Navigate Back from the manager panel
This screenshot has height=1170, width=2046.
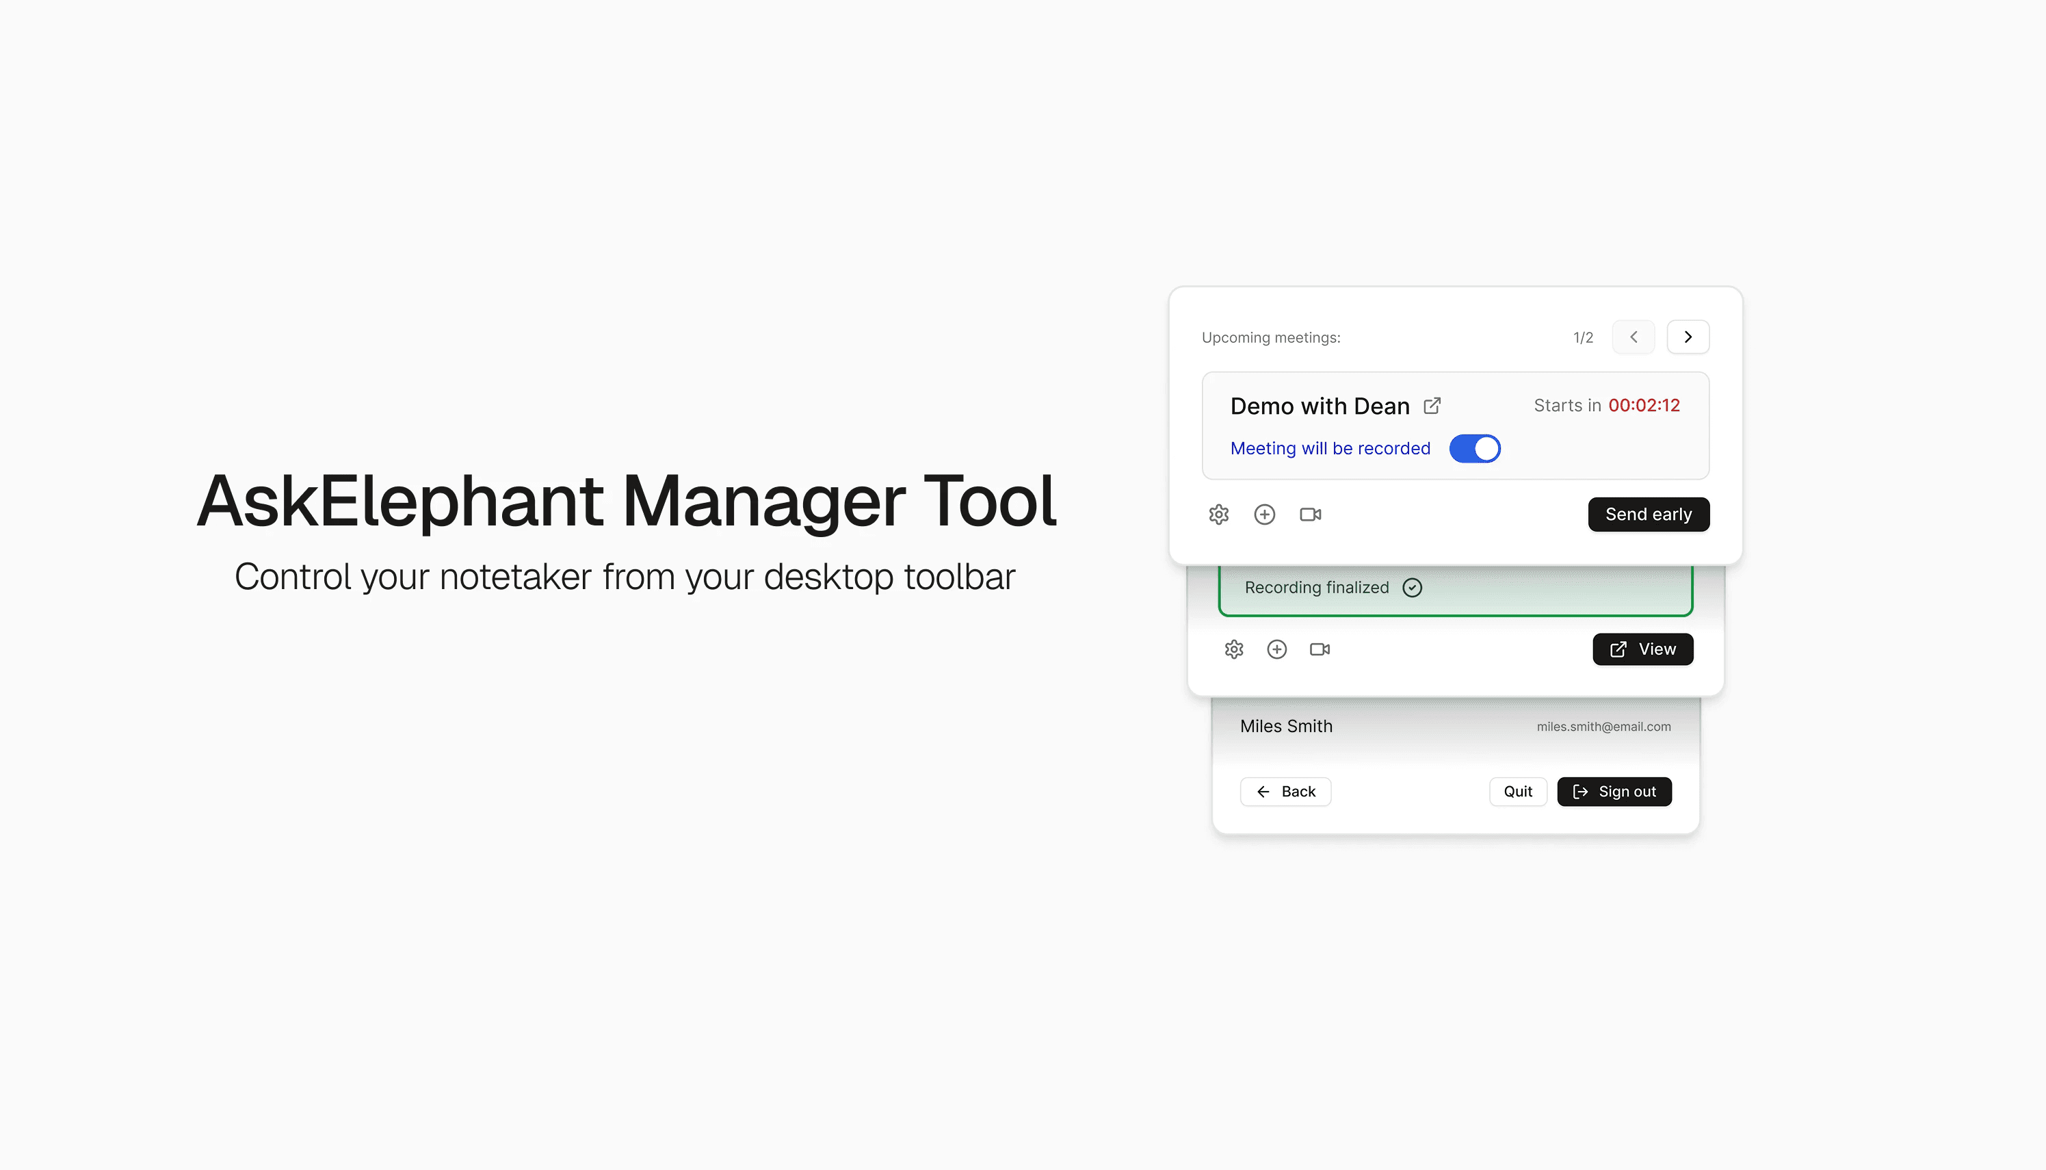(1285, 792)
